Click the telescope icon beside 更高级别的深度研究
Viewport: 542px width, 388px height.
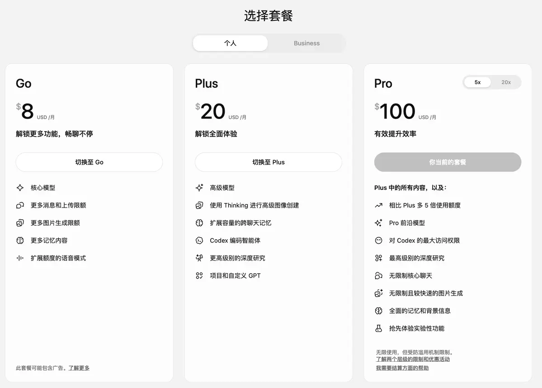click(199, 258)
